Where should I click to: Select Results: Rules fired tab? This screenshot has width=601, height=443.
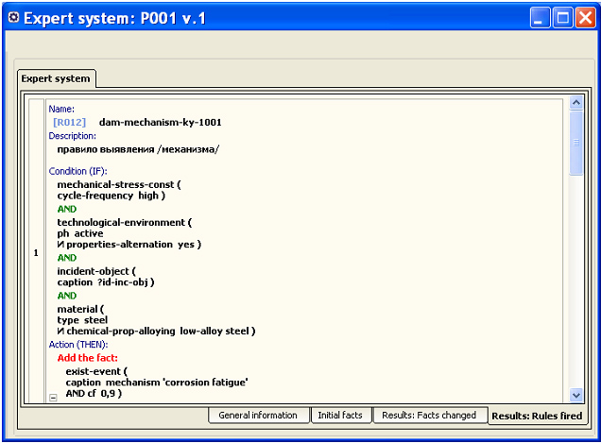click(x=538, y=416)
